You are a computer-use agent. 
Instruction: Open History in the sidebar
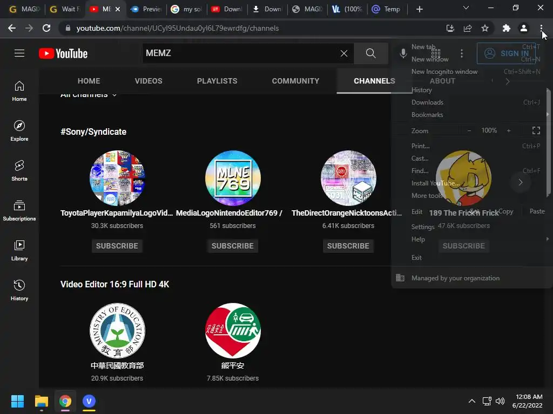[19, 290]
